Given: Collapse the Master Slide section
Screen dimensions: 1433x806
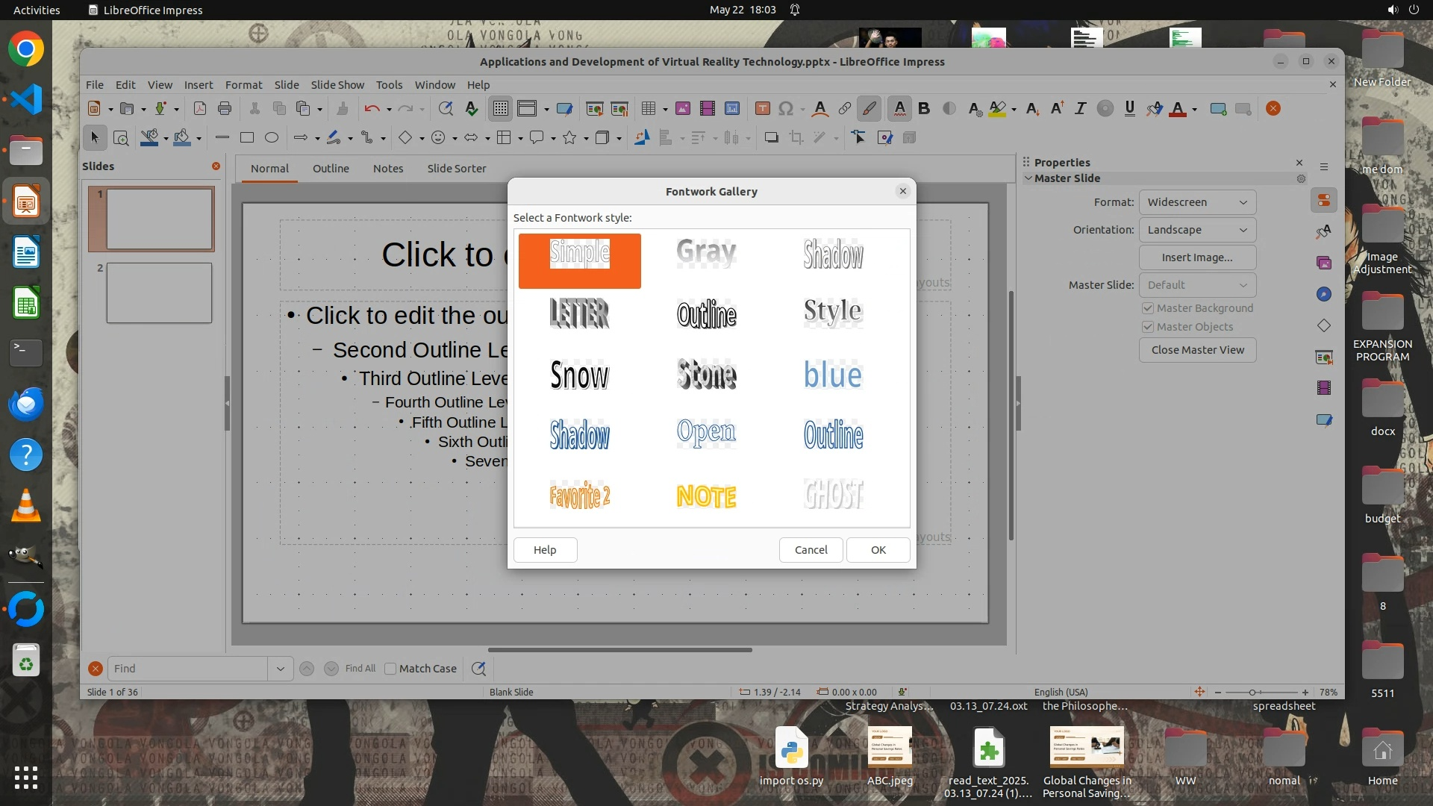Looking at the screenshot, I should click(x=1028, y=178).
